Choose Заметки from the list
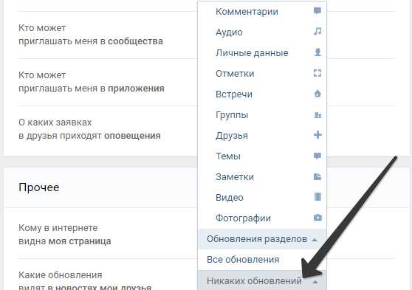412x290 pixels. [262, 177]
